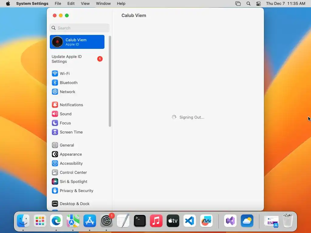Open the App Store from the Dock
The height and width of the screenshot is (233, 311).
pos(90,221)
